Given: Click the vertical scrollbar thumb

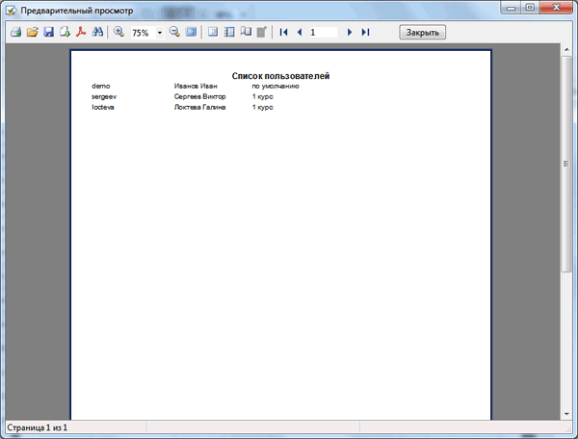Looking at the screenshot, I should pyautogui.click(x=566, y=164).
